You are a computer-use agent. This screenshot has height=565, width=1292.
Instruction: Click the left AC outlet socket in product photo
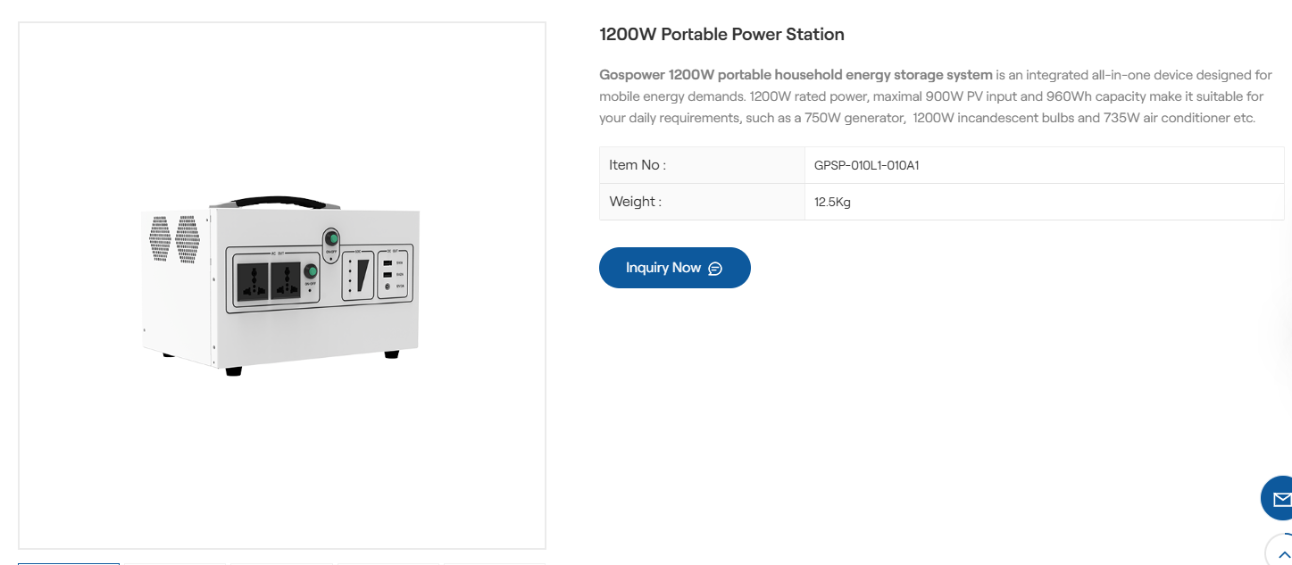tap(254, 280)
